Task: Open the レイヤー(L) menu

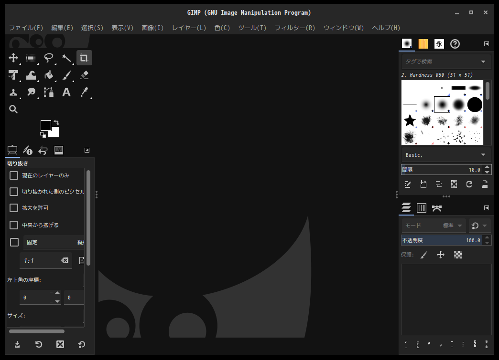Action: pos(189,28)
